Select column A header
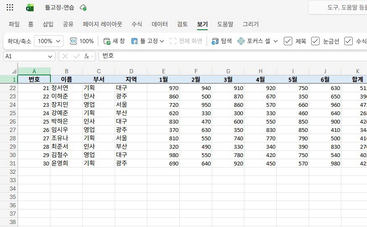This screenshot has height=227, width=367. [x=34, y=71]
